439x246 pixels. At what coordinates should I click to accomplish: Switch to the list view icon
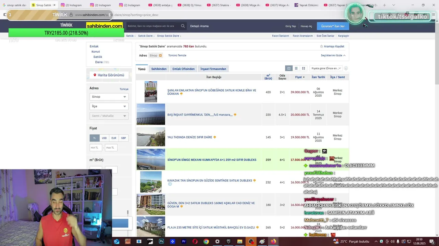[x=296, y=68]
